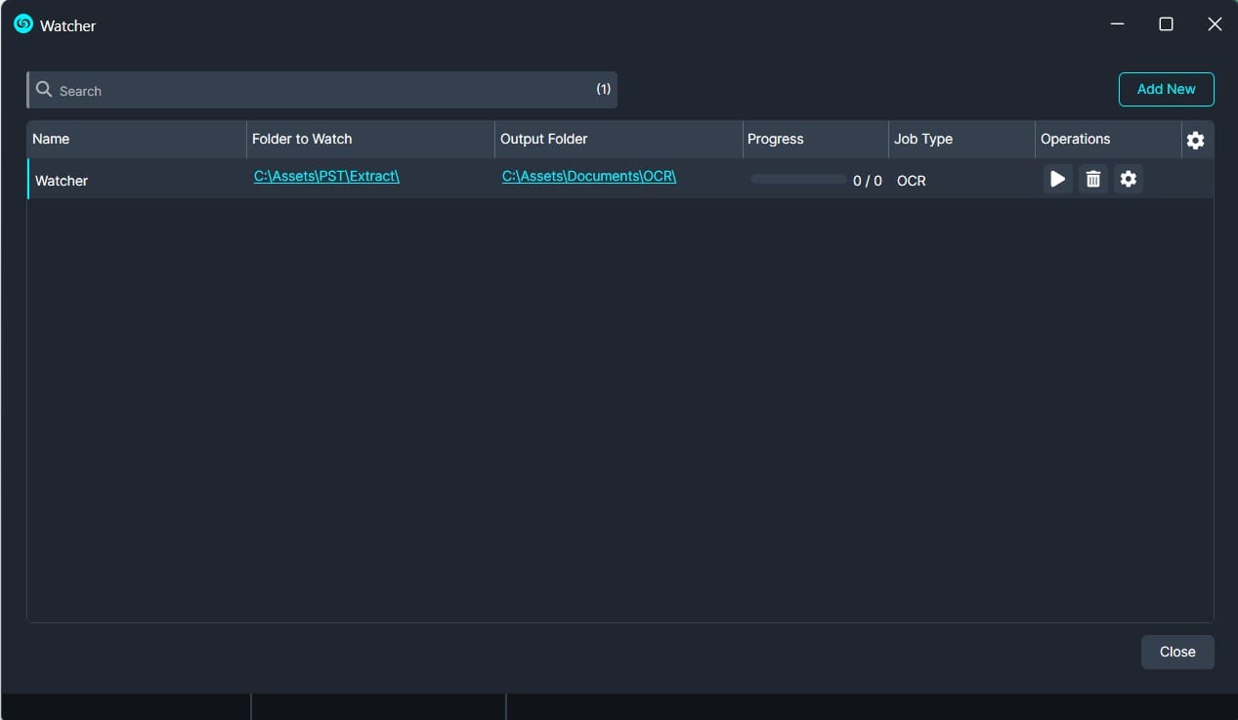Sort by Progress column header
This screenshot has height=720, width=1238.
[816, 139]
